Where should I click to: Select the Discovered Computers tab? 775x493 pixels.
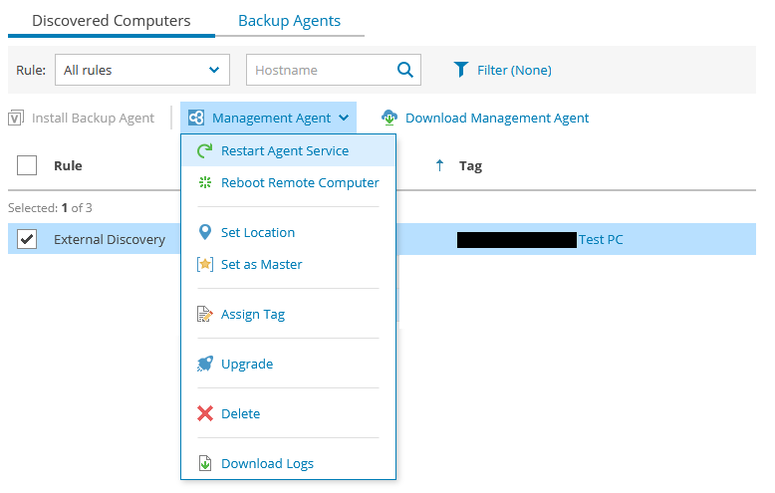tap(112, 21)
